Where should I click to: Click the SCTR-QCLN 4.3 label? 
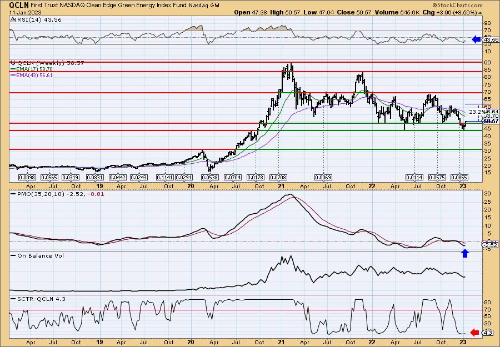coord(38,299)
